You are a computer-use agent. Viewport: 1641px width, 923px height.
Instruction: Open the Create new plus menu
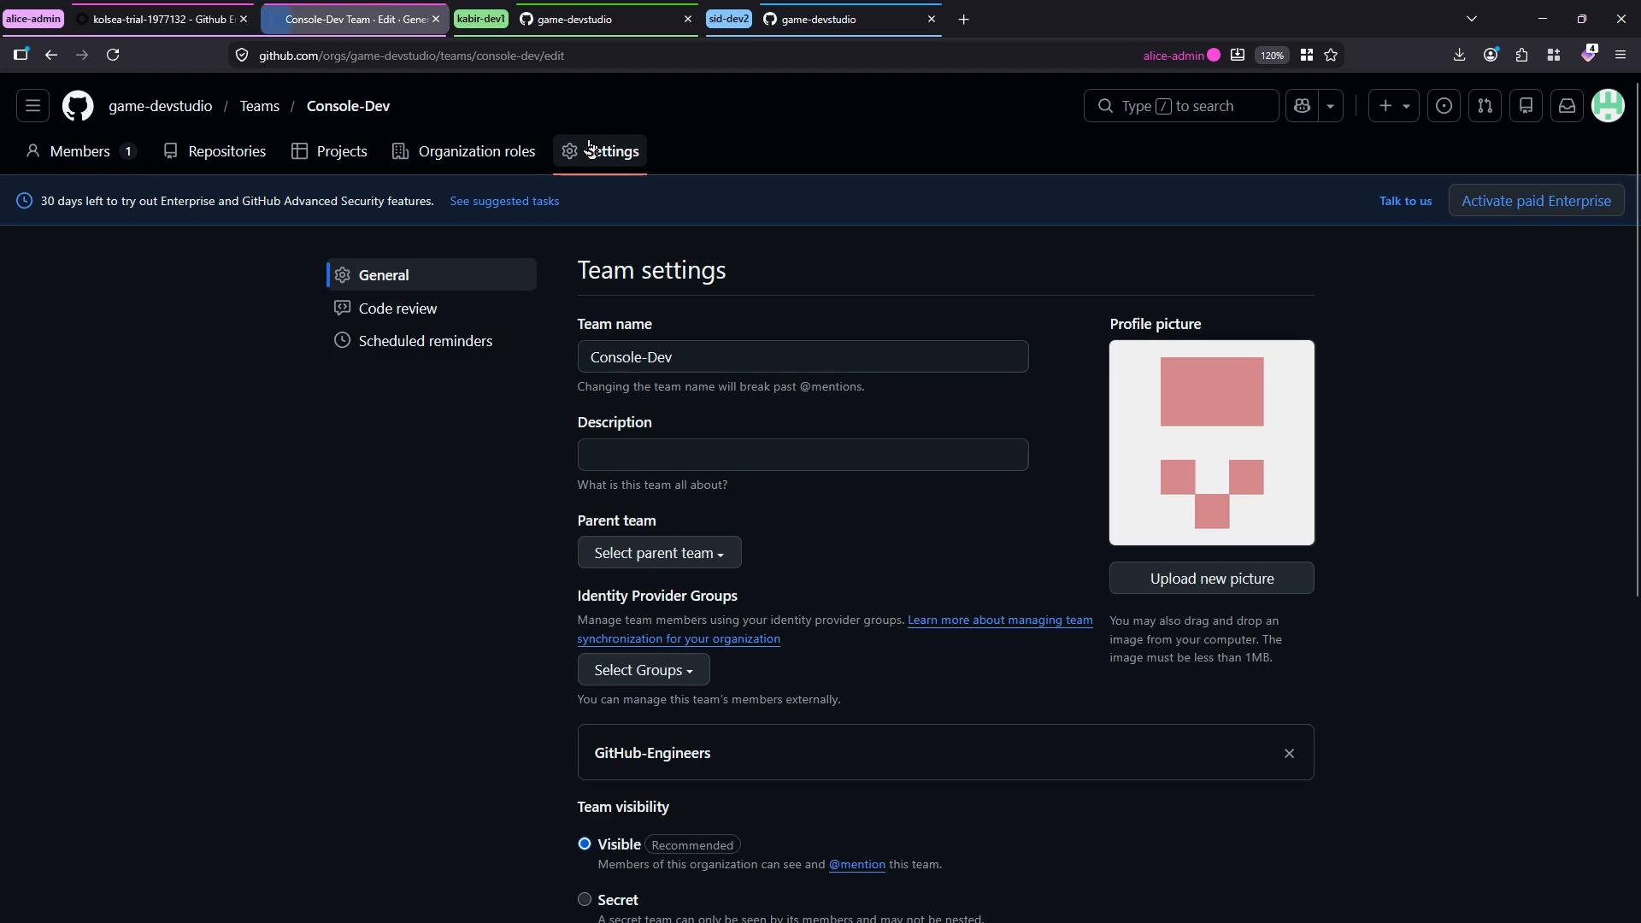pyautogui.click(x=1394, y=106)
